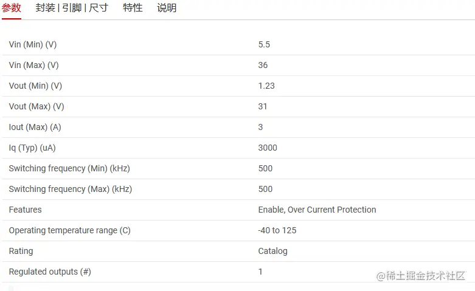Select the Vout (Min) (V) value 1.23
Screen dimensions: 475x291
click(x=266, y=86)
